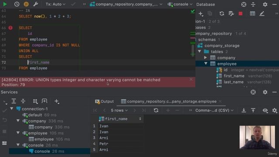
Task: Dismiss the UNION types error banner
Action: coord(191,79)
